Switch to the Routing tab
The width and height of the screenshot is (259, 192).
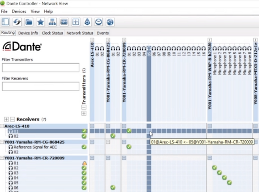coord(8,33)
